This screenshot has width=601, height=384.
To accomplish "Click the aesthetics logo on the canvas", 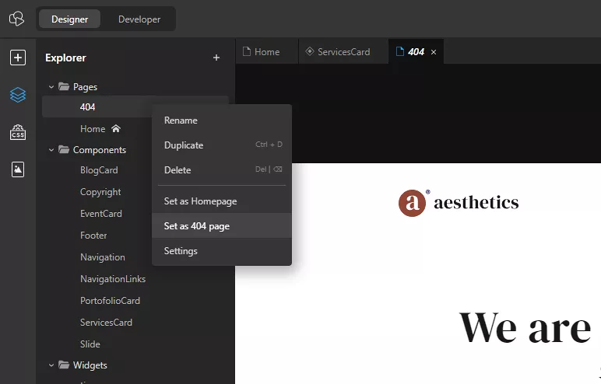I will point(458,203).
